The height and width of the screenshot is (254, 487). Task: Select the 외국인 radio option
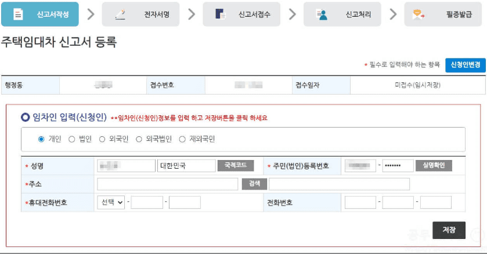coord(102,139)
